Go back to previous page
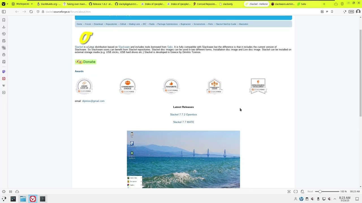The image size is (362, 203). pyautogui.click(x=17, y=12)
